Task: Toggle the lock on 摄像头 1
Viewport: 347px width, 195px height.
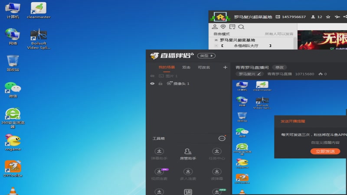Action: click(x=160, y=84)
